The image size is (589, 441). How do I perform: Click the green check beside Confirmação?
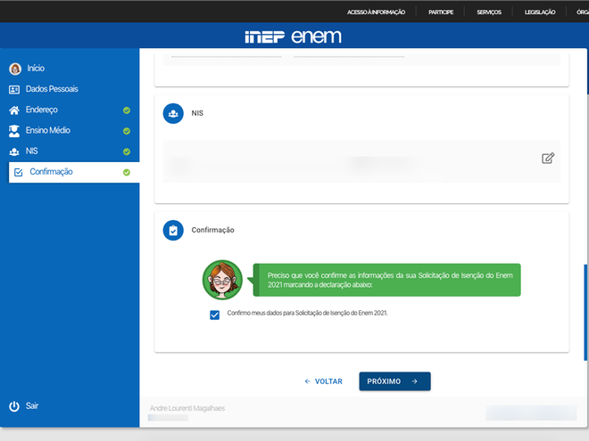(127, 172)
